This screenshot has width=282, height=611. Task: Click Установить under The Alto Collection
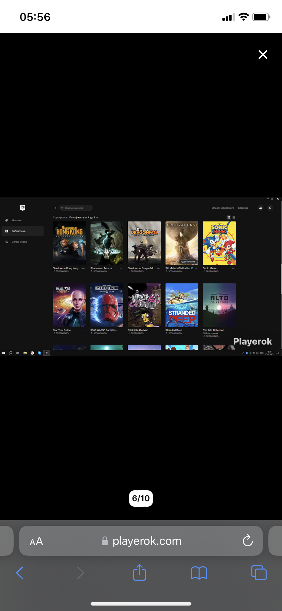click(211, 336)
